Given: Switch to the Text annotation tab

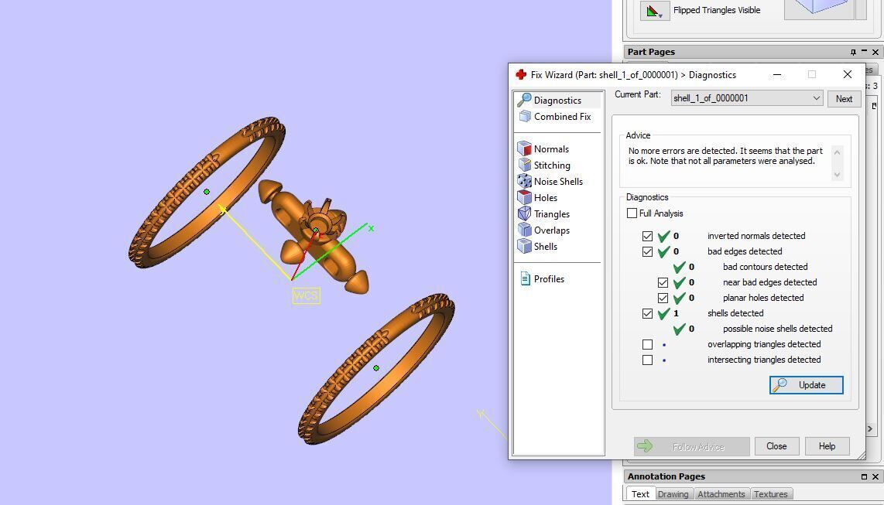Looking at the screenshot, I should point(640,493).
